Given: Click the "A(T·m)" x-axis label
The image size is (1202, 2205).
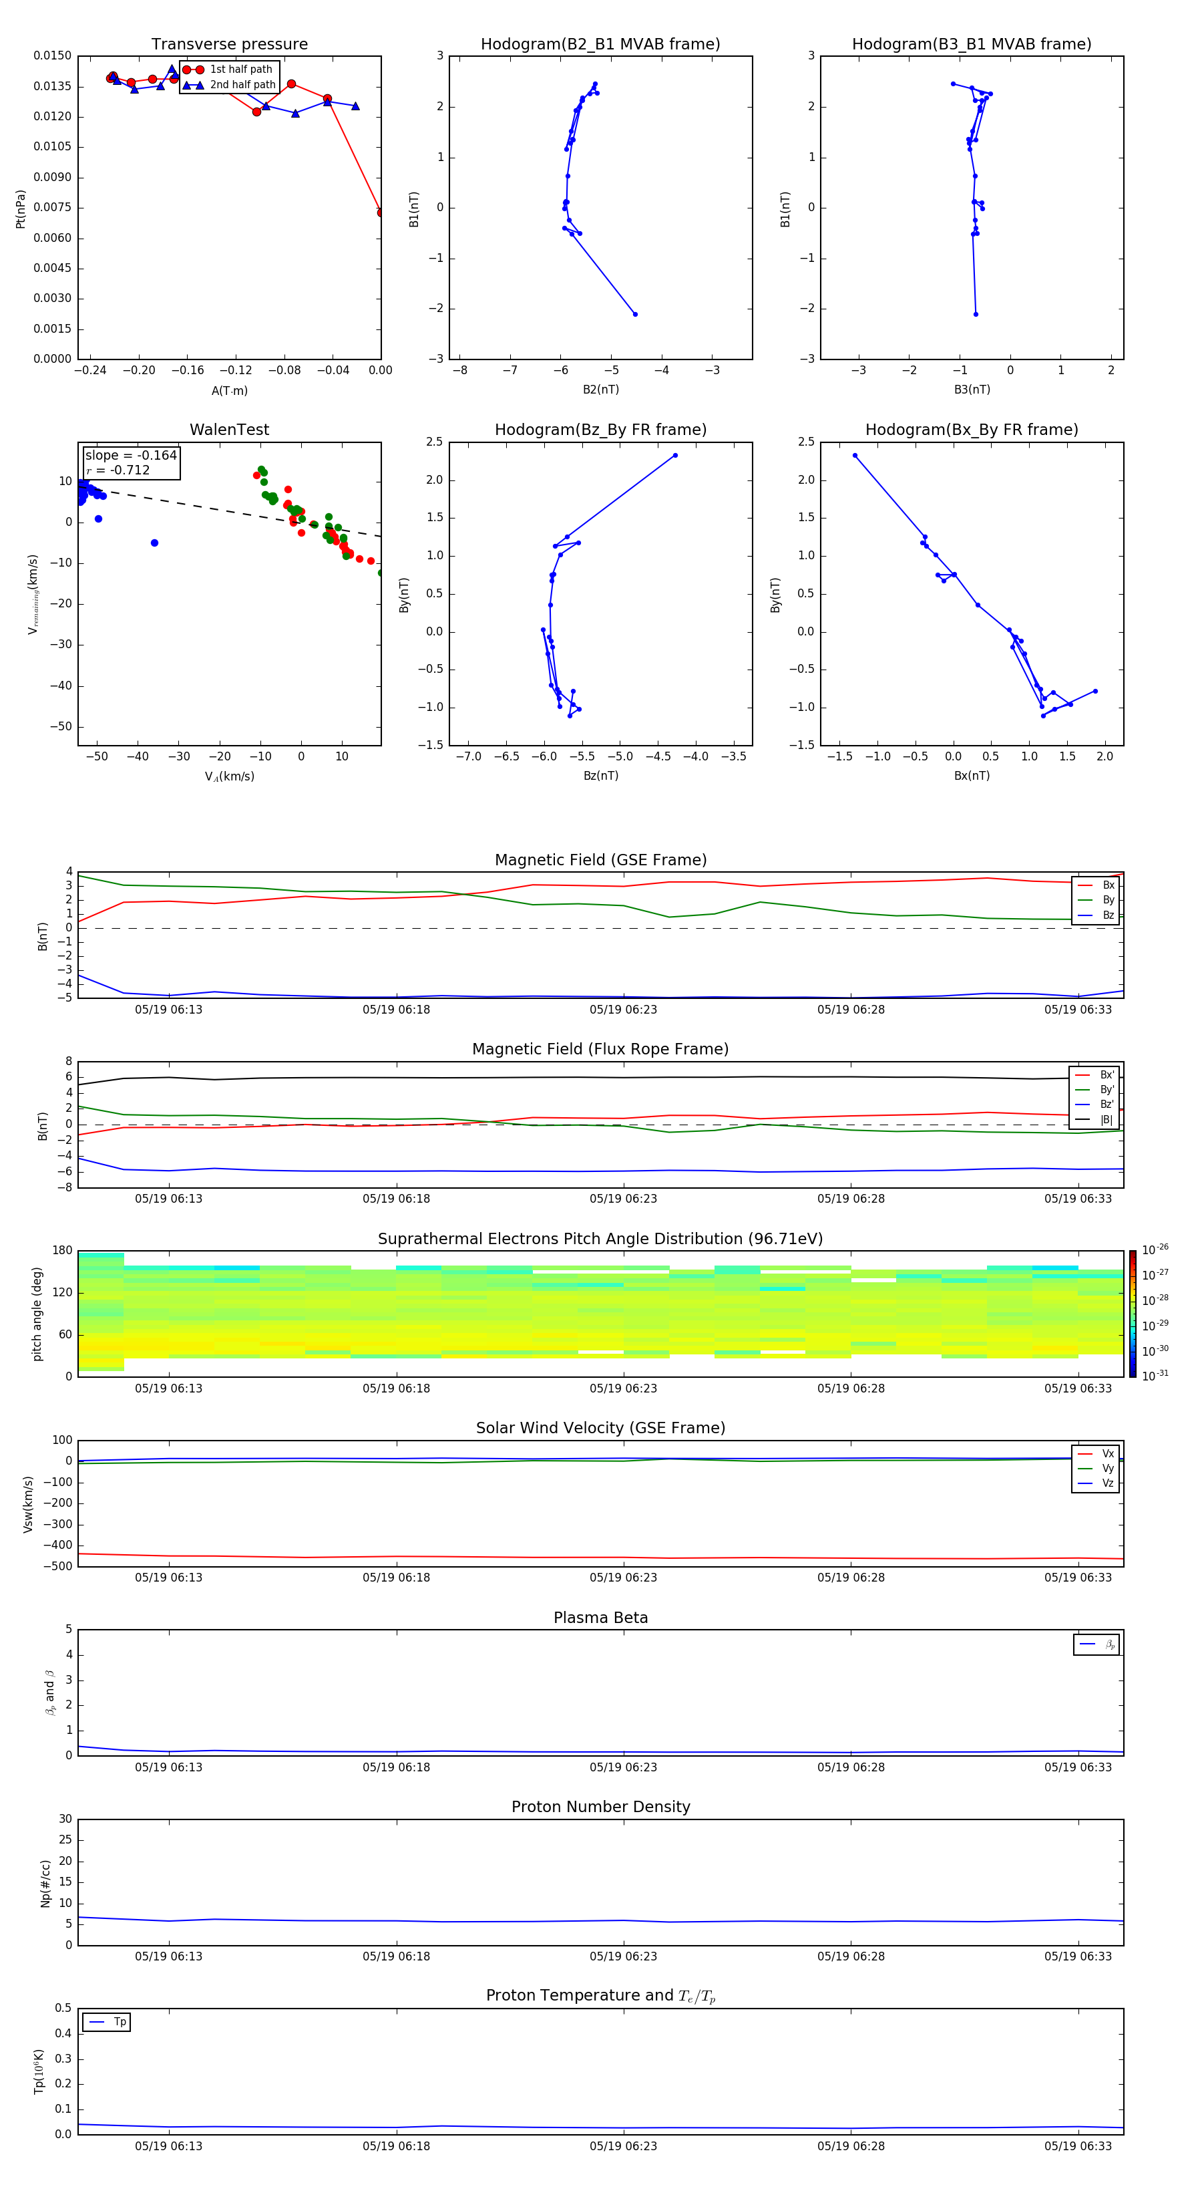Looking at the screenshot, I should click(x=229, y=391).
